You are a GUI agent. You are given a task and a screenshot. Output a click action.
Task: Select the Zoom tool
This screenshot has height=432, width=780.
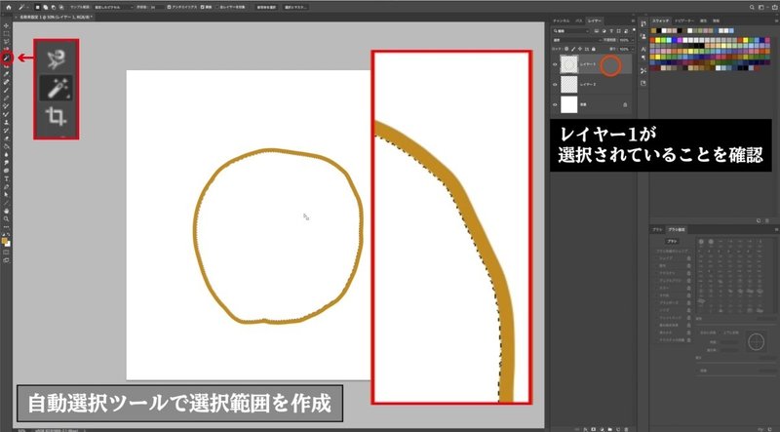tap(7, 219)
